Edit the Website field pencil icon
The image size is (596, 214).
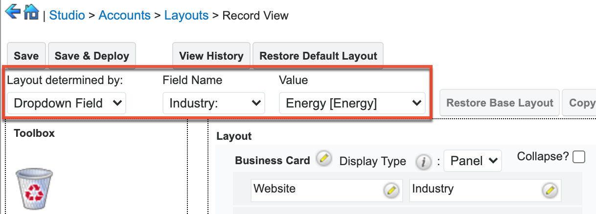click(391, 190)
